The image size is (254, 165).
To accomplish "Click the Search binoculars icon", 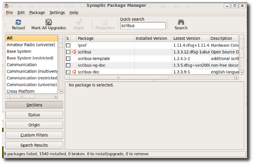I will 181,22.
